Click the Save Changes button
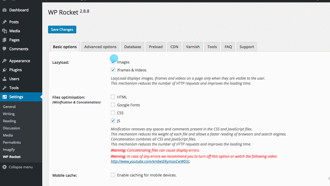 [x=62, y=29]
